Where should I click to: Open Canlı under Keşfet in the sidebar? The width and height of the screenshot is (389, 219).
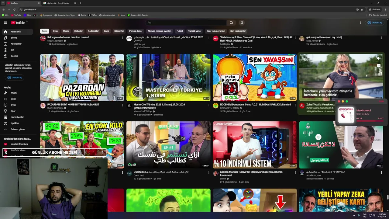tap(18, 99)
